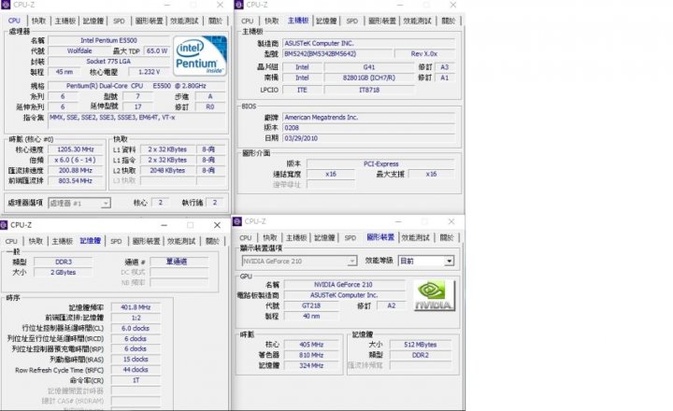Click the IT8718 LPCIO value
Screen dimensions: 673x411
pyautogui.click(x=369, y=90)
